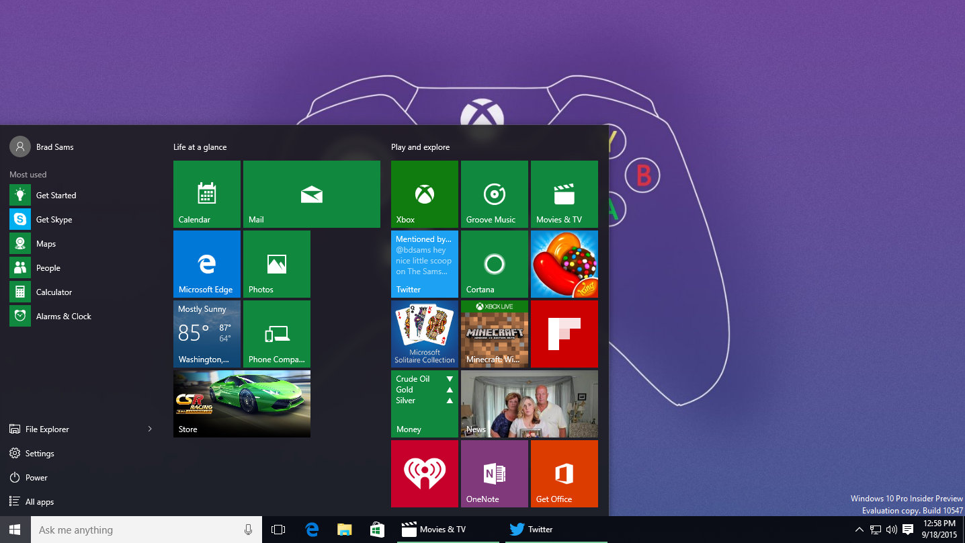This screenshot has width=965, height=543.
Task: Open the Flipboard tile
Action: click(564, 334)
